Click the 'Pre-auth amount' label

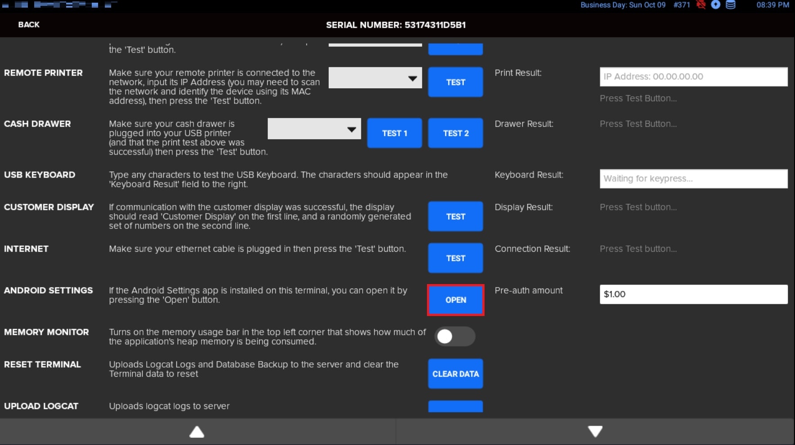tap(529, 290)
